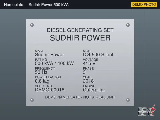Click the POWER FACTOR value '0.8 lag'
Viewport: 160px width, 120px height.
(x=42, y=81)
